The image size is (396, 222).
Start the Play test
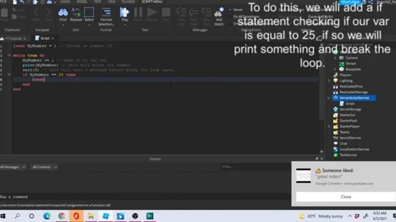point(124,14)
